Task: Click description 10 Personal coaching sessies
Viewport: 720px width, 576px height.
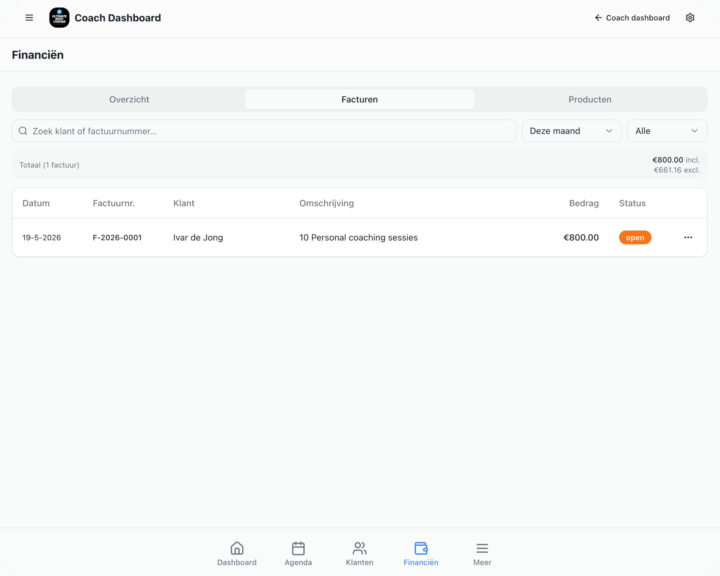Action: click(x=358, y=237)
